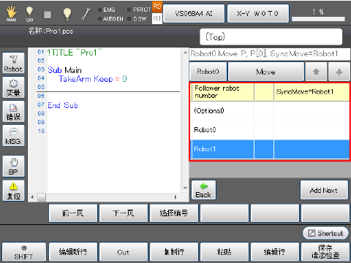Click the SyncMove=Robot1 cell

[312, 92]
